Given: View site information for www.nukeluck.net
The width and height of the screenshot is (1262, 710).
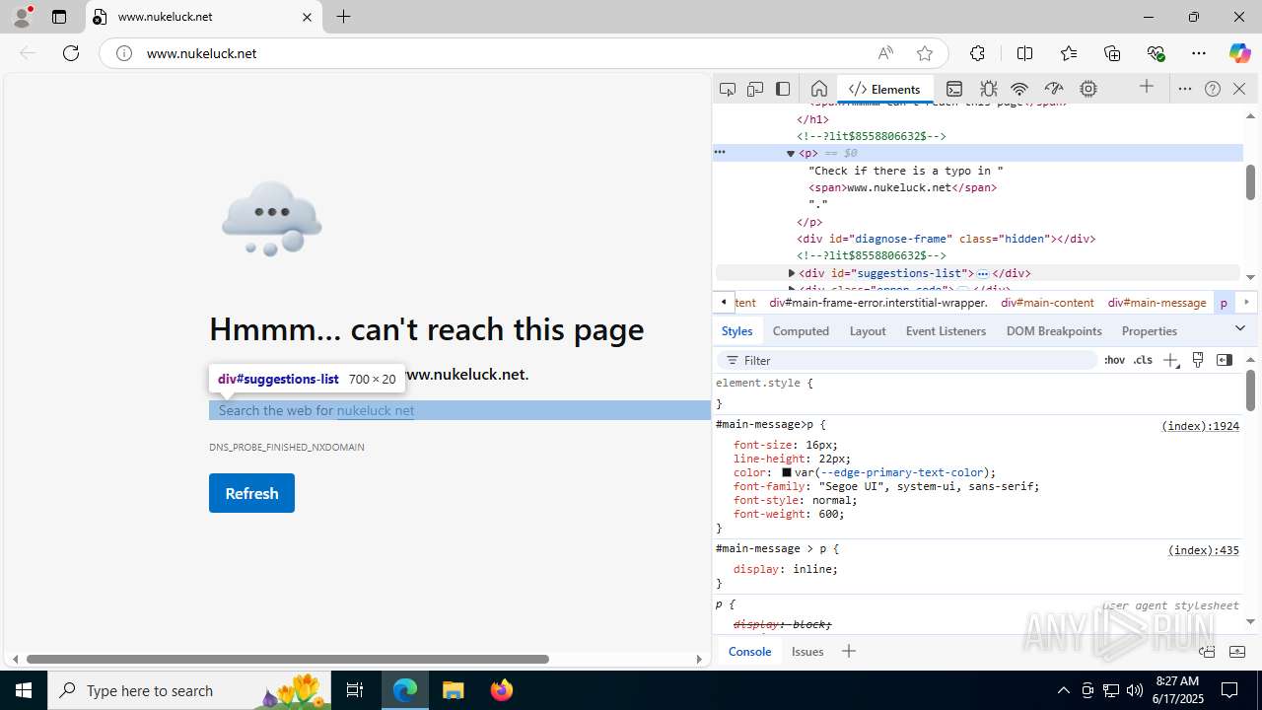Looking at the screenshot, I should [x=124, y=53].
